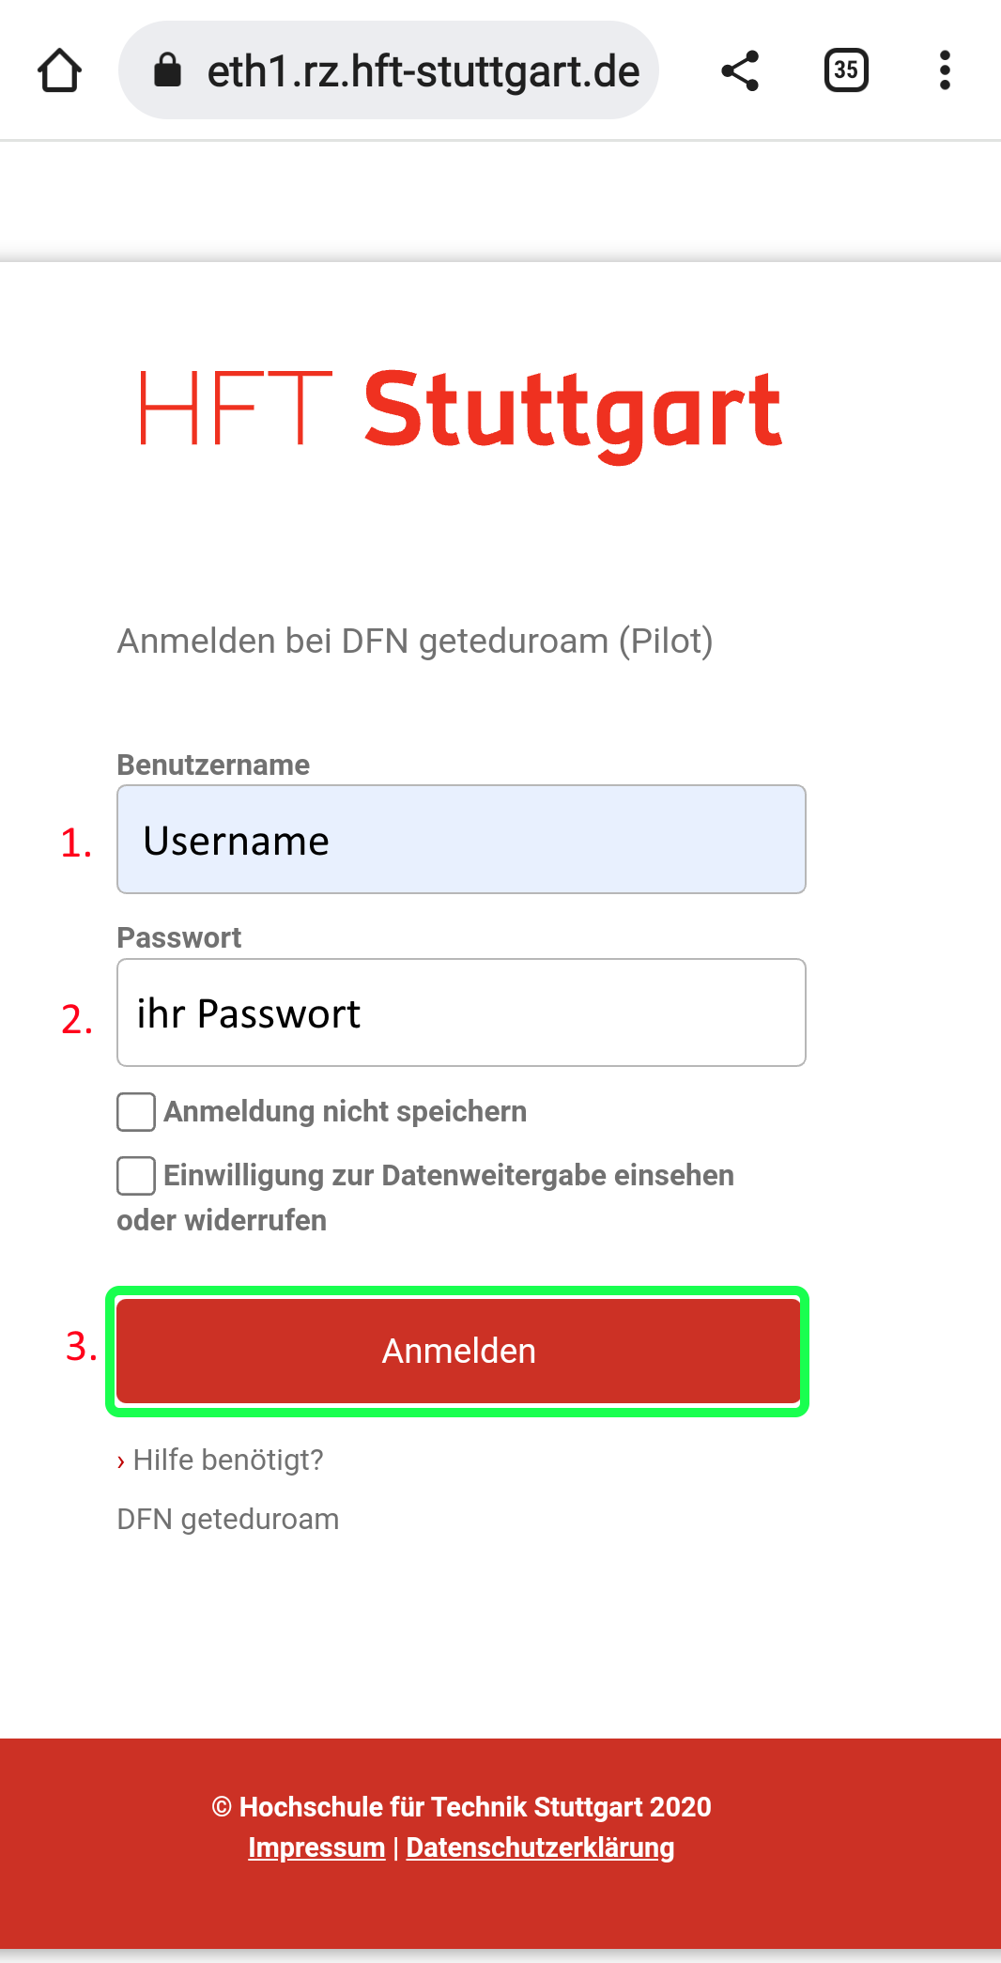Check the Einwilligung zur Datenweitergabe box
The image size is (1001, 1963).
[136, 1176]
